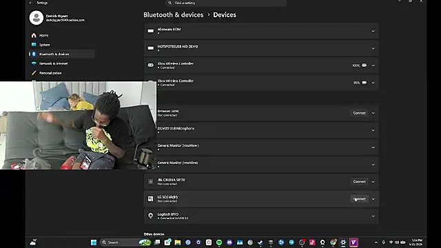Click the LG device display icon
441x248 pixels.
151,199
